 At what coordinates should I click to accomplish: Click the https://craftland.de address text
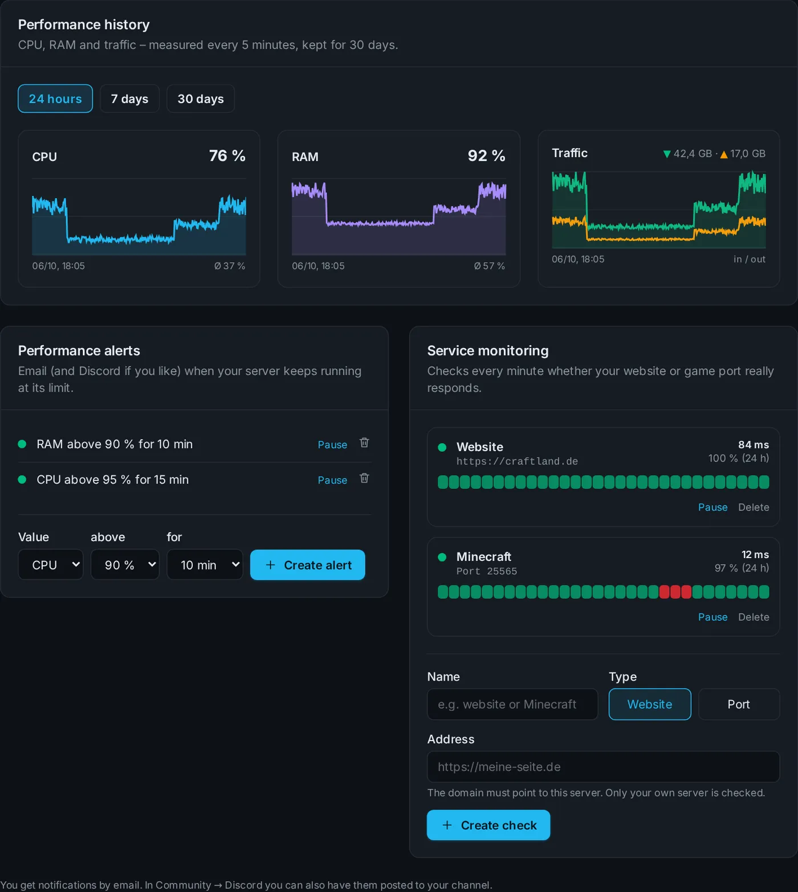tap(517, 461)
